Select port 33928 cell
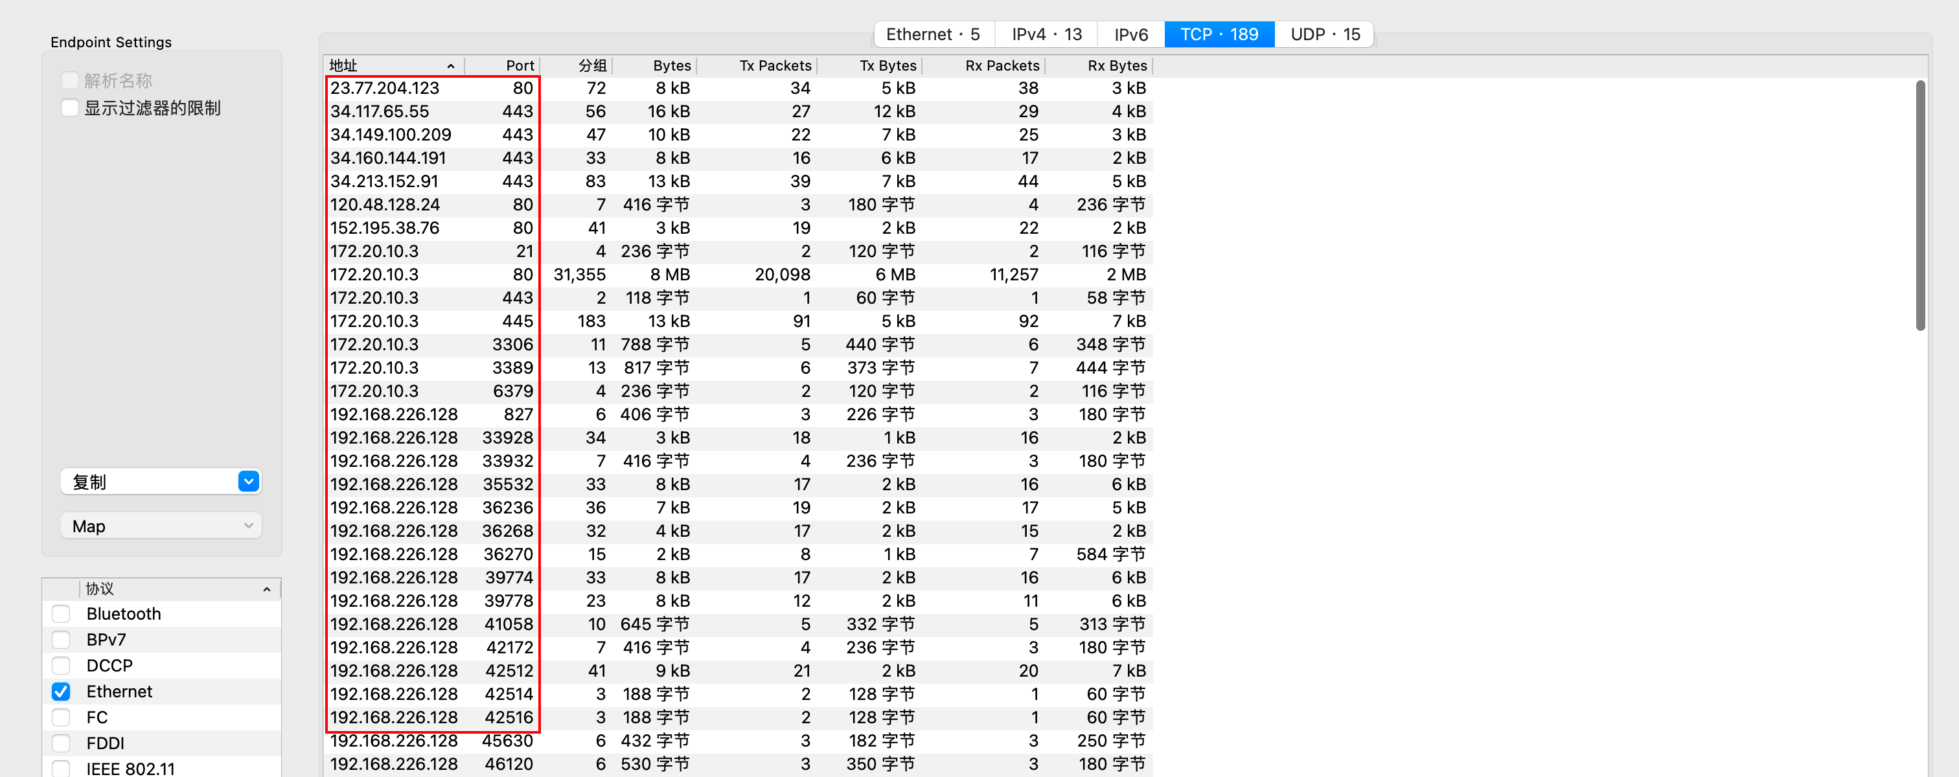Image resolution: width=1959 pixels, height=777 pixels. tap(508, 438)
